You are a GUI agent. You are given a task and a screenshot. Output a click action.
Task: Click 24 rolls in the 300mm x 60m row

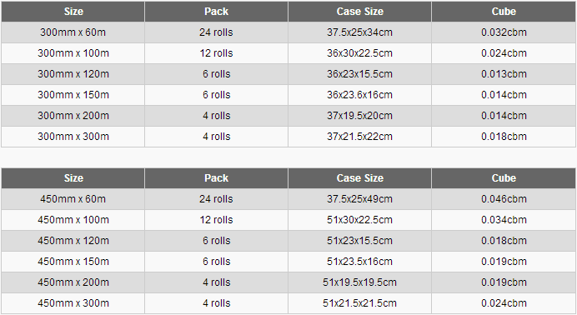pyautogui.click(x=217, y=32)
